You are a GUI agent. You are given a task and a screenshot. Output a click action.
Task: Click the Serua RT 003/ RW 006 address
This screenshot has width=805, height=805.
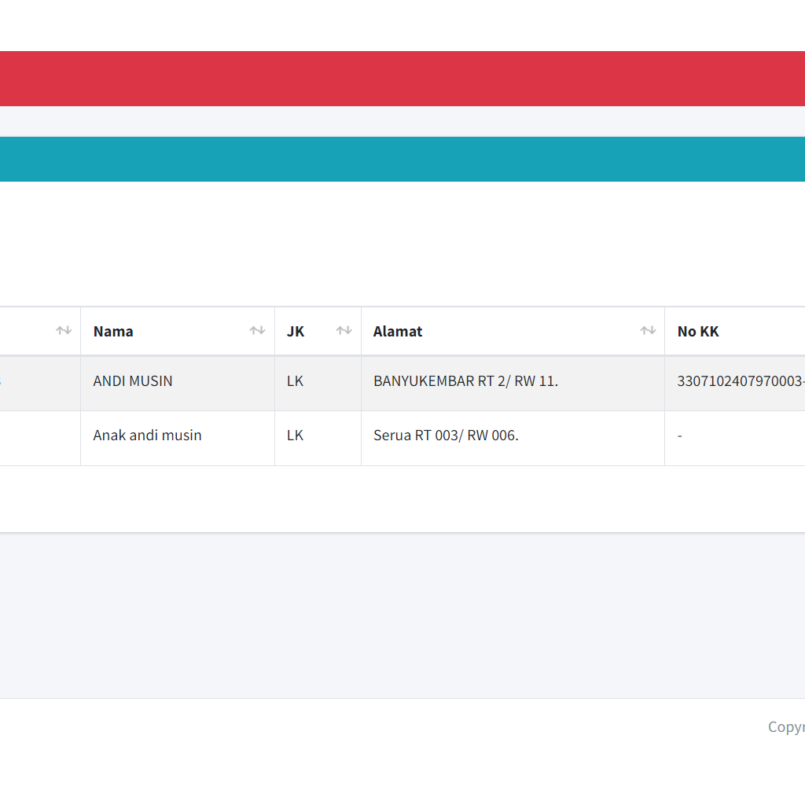click(x=446, y=436)
